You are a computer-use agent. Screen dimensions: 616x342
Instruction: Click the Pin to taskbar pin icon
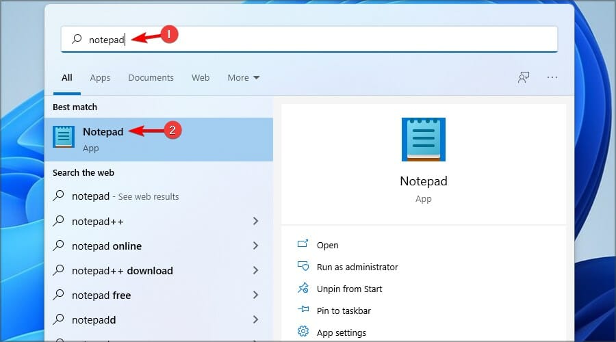(x=303, y=309)
